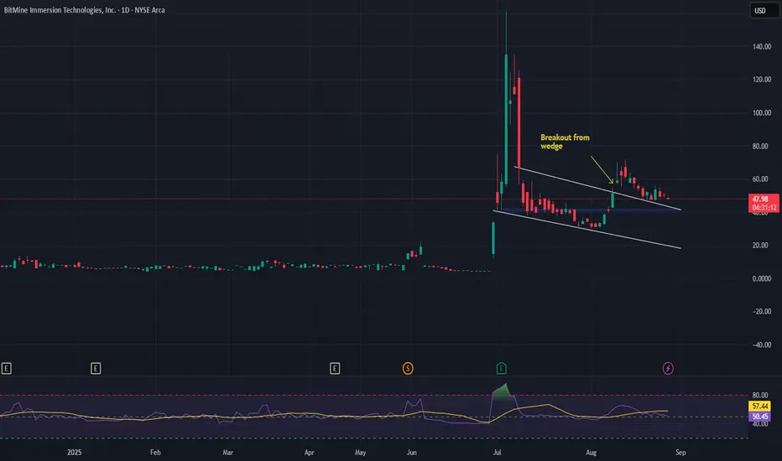Click the 80.00 RSI scale label

click(x=760, y=396)
